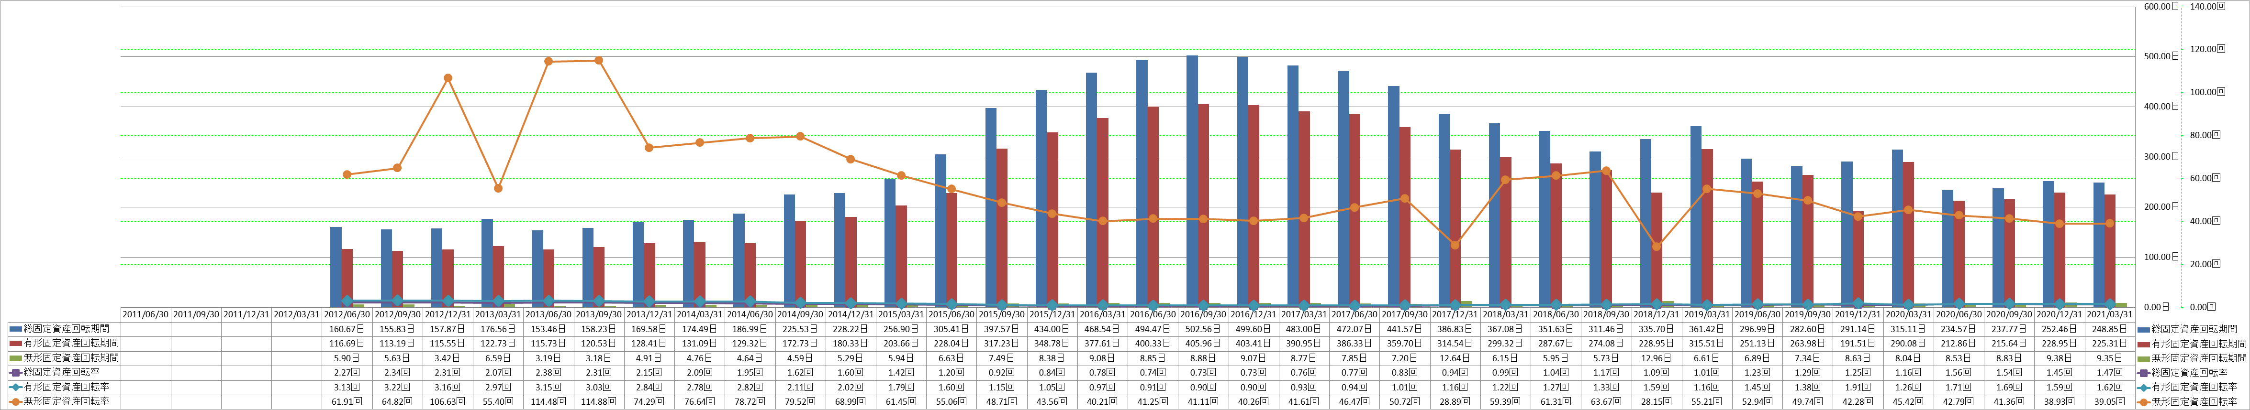The height and width of the screenshot is (410, 2250).
Task: Click the 28.89回 cell
Action: click(1455, 402)
